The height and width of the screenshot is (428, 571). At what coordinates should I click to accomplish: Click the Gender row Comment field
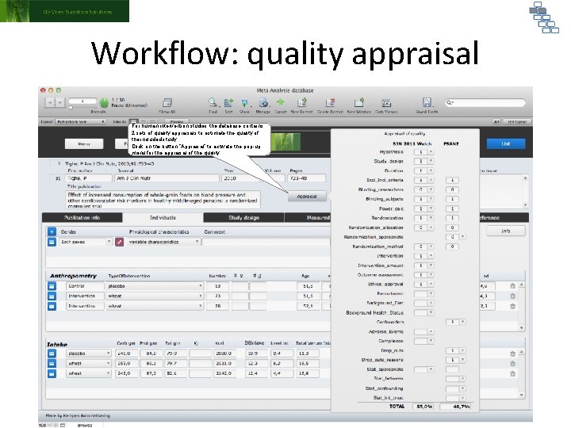(266, 242)
